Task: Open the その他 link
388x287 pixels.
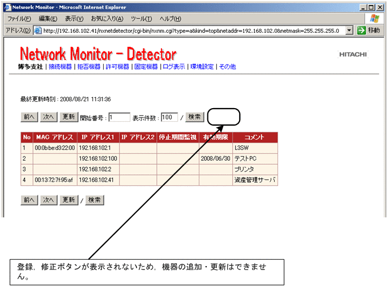Action: tap(227, 66)
